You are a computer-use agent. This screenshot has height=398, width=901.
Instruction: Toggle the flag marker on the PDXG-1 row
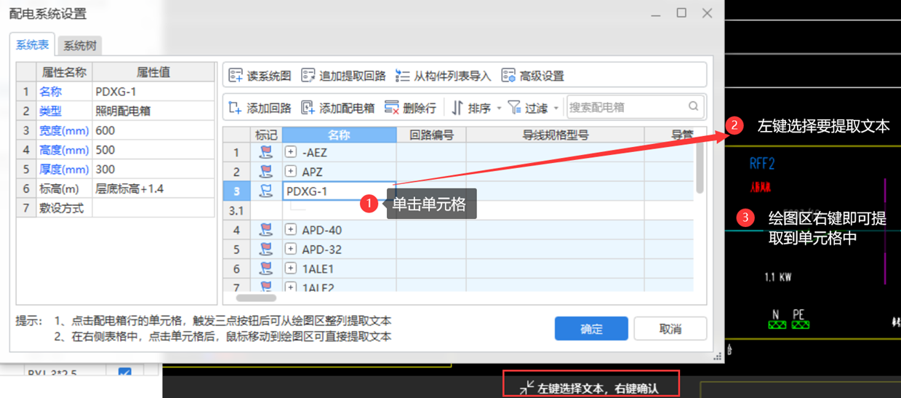click(266, 191)
